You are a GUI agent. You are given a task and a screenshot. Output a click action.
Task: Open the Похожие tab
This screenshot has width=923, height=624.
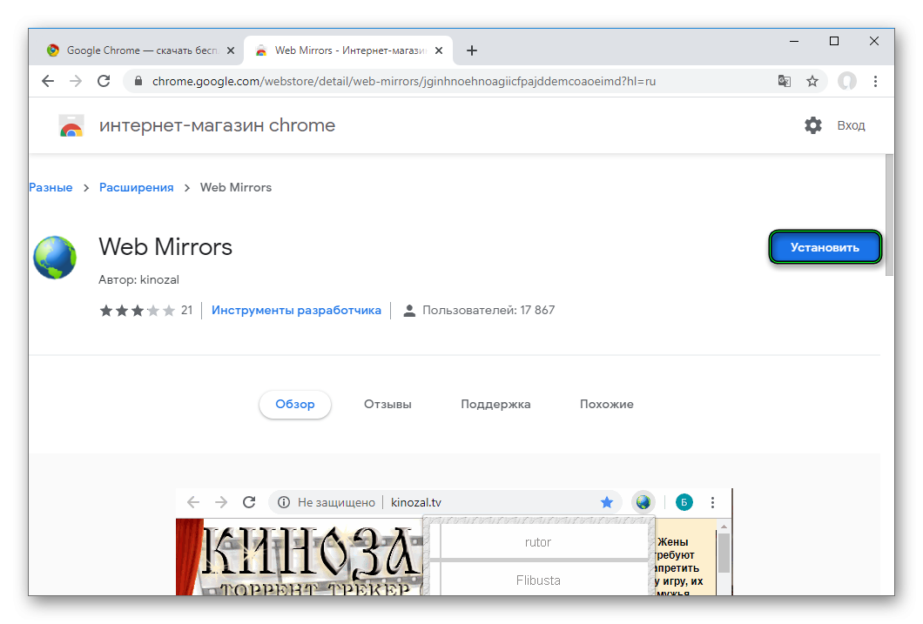(x=606, y=405)
